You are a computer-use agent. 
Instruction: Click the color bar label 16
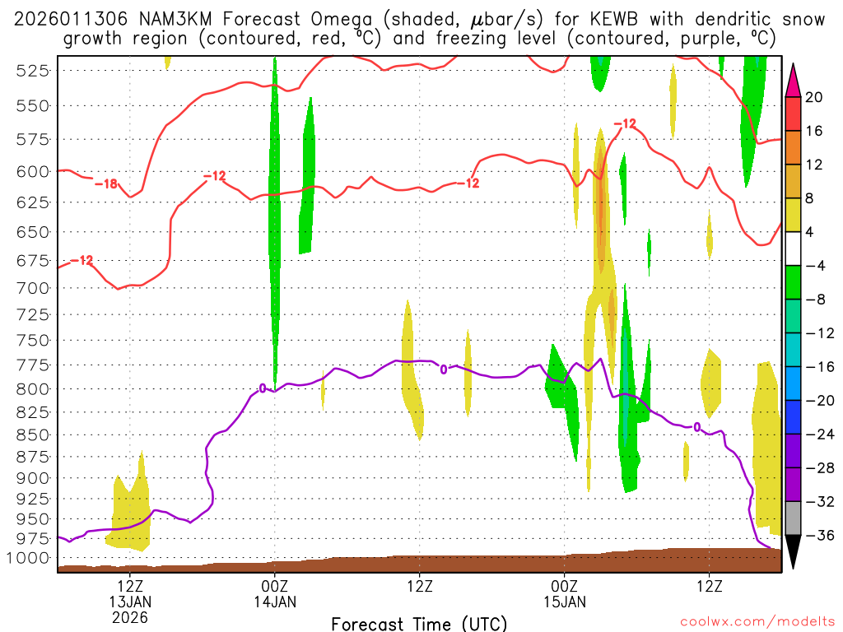click(x=813, y=131)
